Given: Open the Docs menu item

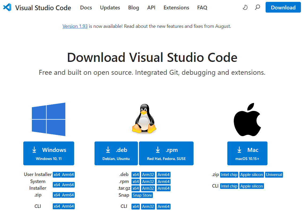Looking at the screenshot, I should coord(86,8).
